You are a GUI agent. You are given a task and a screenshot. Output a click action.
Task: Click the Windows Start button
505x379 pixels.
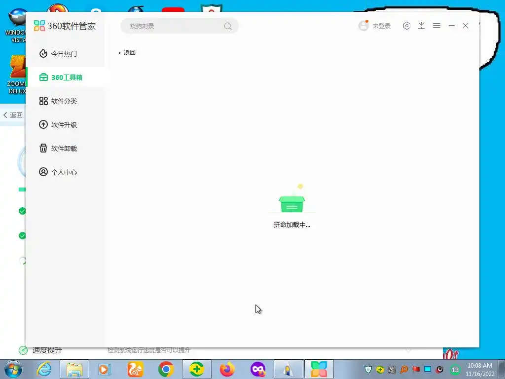13,369
